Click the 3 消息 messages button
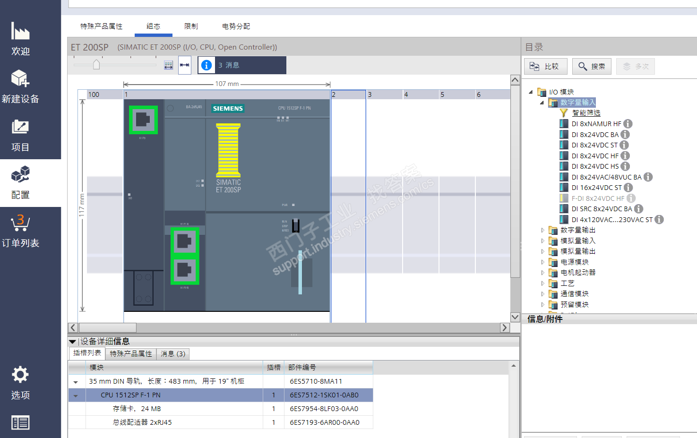The image size is (697, 438). coord(242,65)
